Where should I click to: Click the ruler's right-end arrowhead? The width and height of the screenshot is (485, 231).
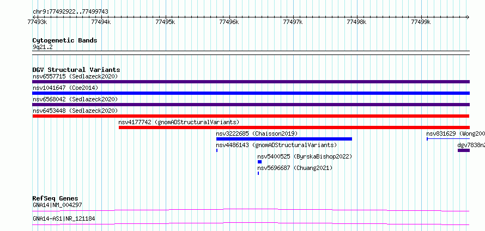468,17
